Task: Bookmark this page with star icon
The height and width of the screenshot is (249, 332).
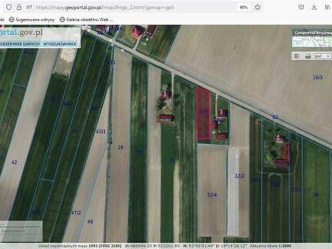Action: point(258,7)
